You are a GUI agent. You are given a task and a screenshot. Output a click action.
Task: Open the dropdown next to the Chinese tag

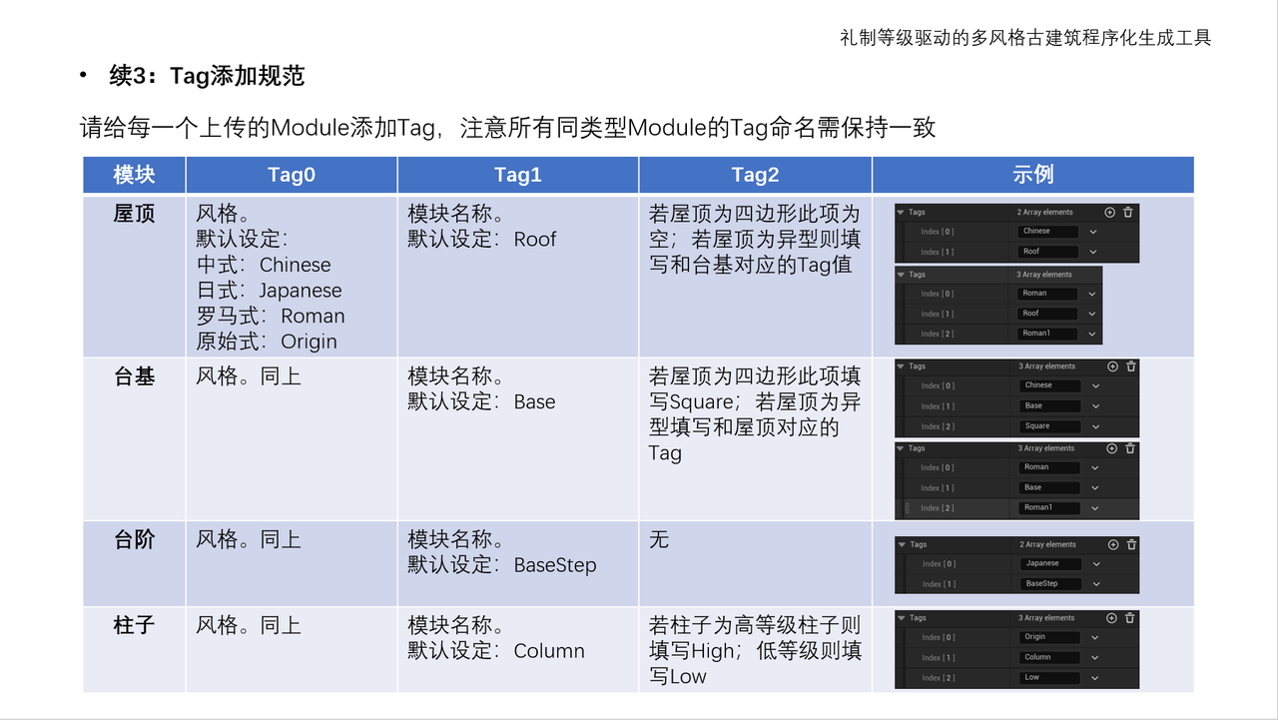(x=1093, y=232)
